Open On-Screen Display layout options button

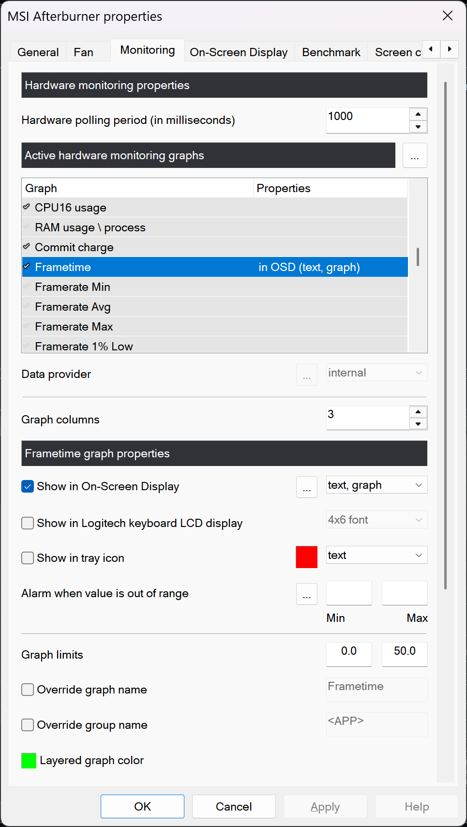307,487
